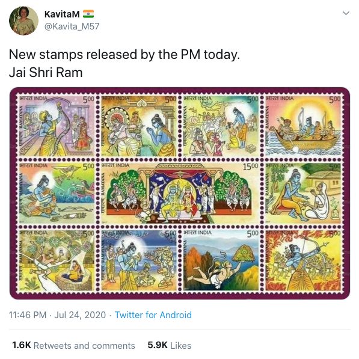The image size is (359, 359).
Task: Expand the tweet options chevron menu
Action: [346, 13]
